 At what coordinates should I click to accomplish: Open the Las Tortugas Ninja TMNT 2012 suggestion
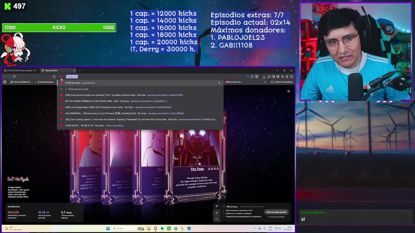tap(140, 107)
